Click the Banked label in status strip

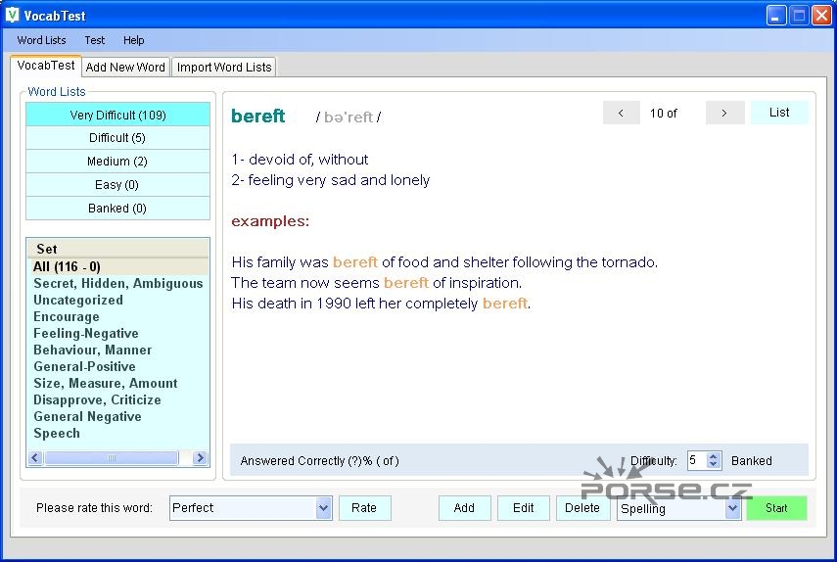[752, 460]
